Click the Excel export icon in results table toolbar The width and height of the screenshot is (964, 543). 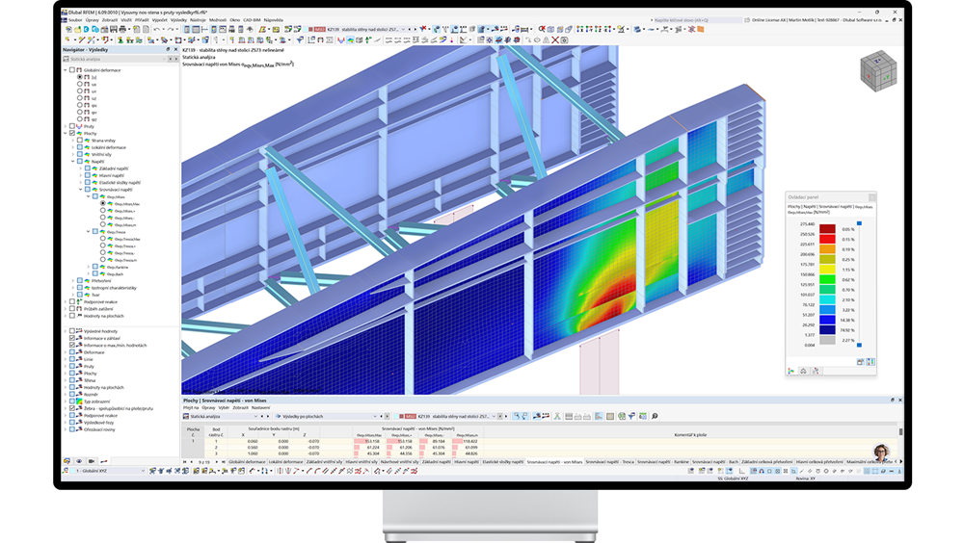click(x=622, y=416)
